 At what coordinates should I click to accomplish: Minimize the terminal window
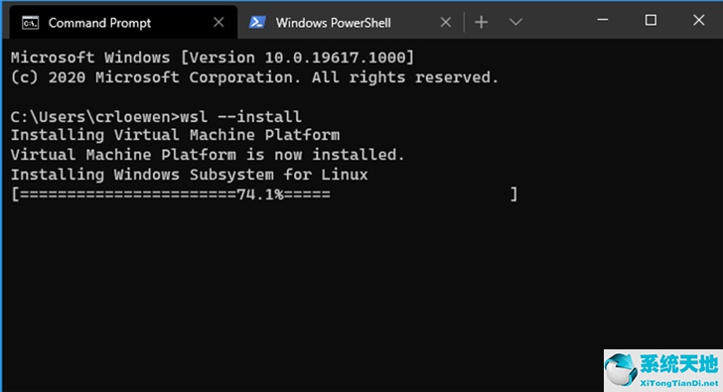[603, 20]
